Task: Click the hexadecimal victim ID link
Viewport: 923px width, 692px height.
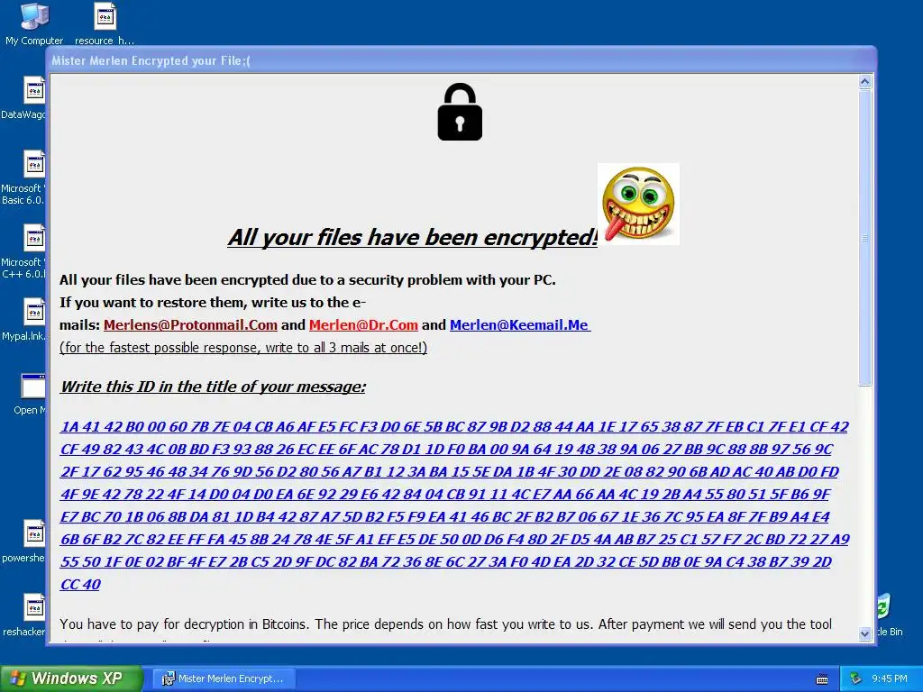Action: [454, 505]
